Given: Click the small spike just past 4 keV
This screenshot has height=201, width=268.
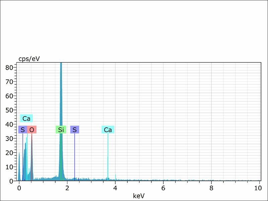Looking at the screenshot, I should tap(116, 177).
